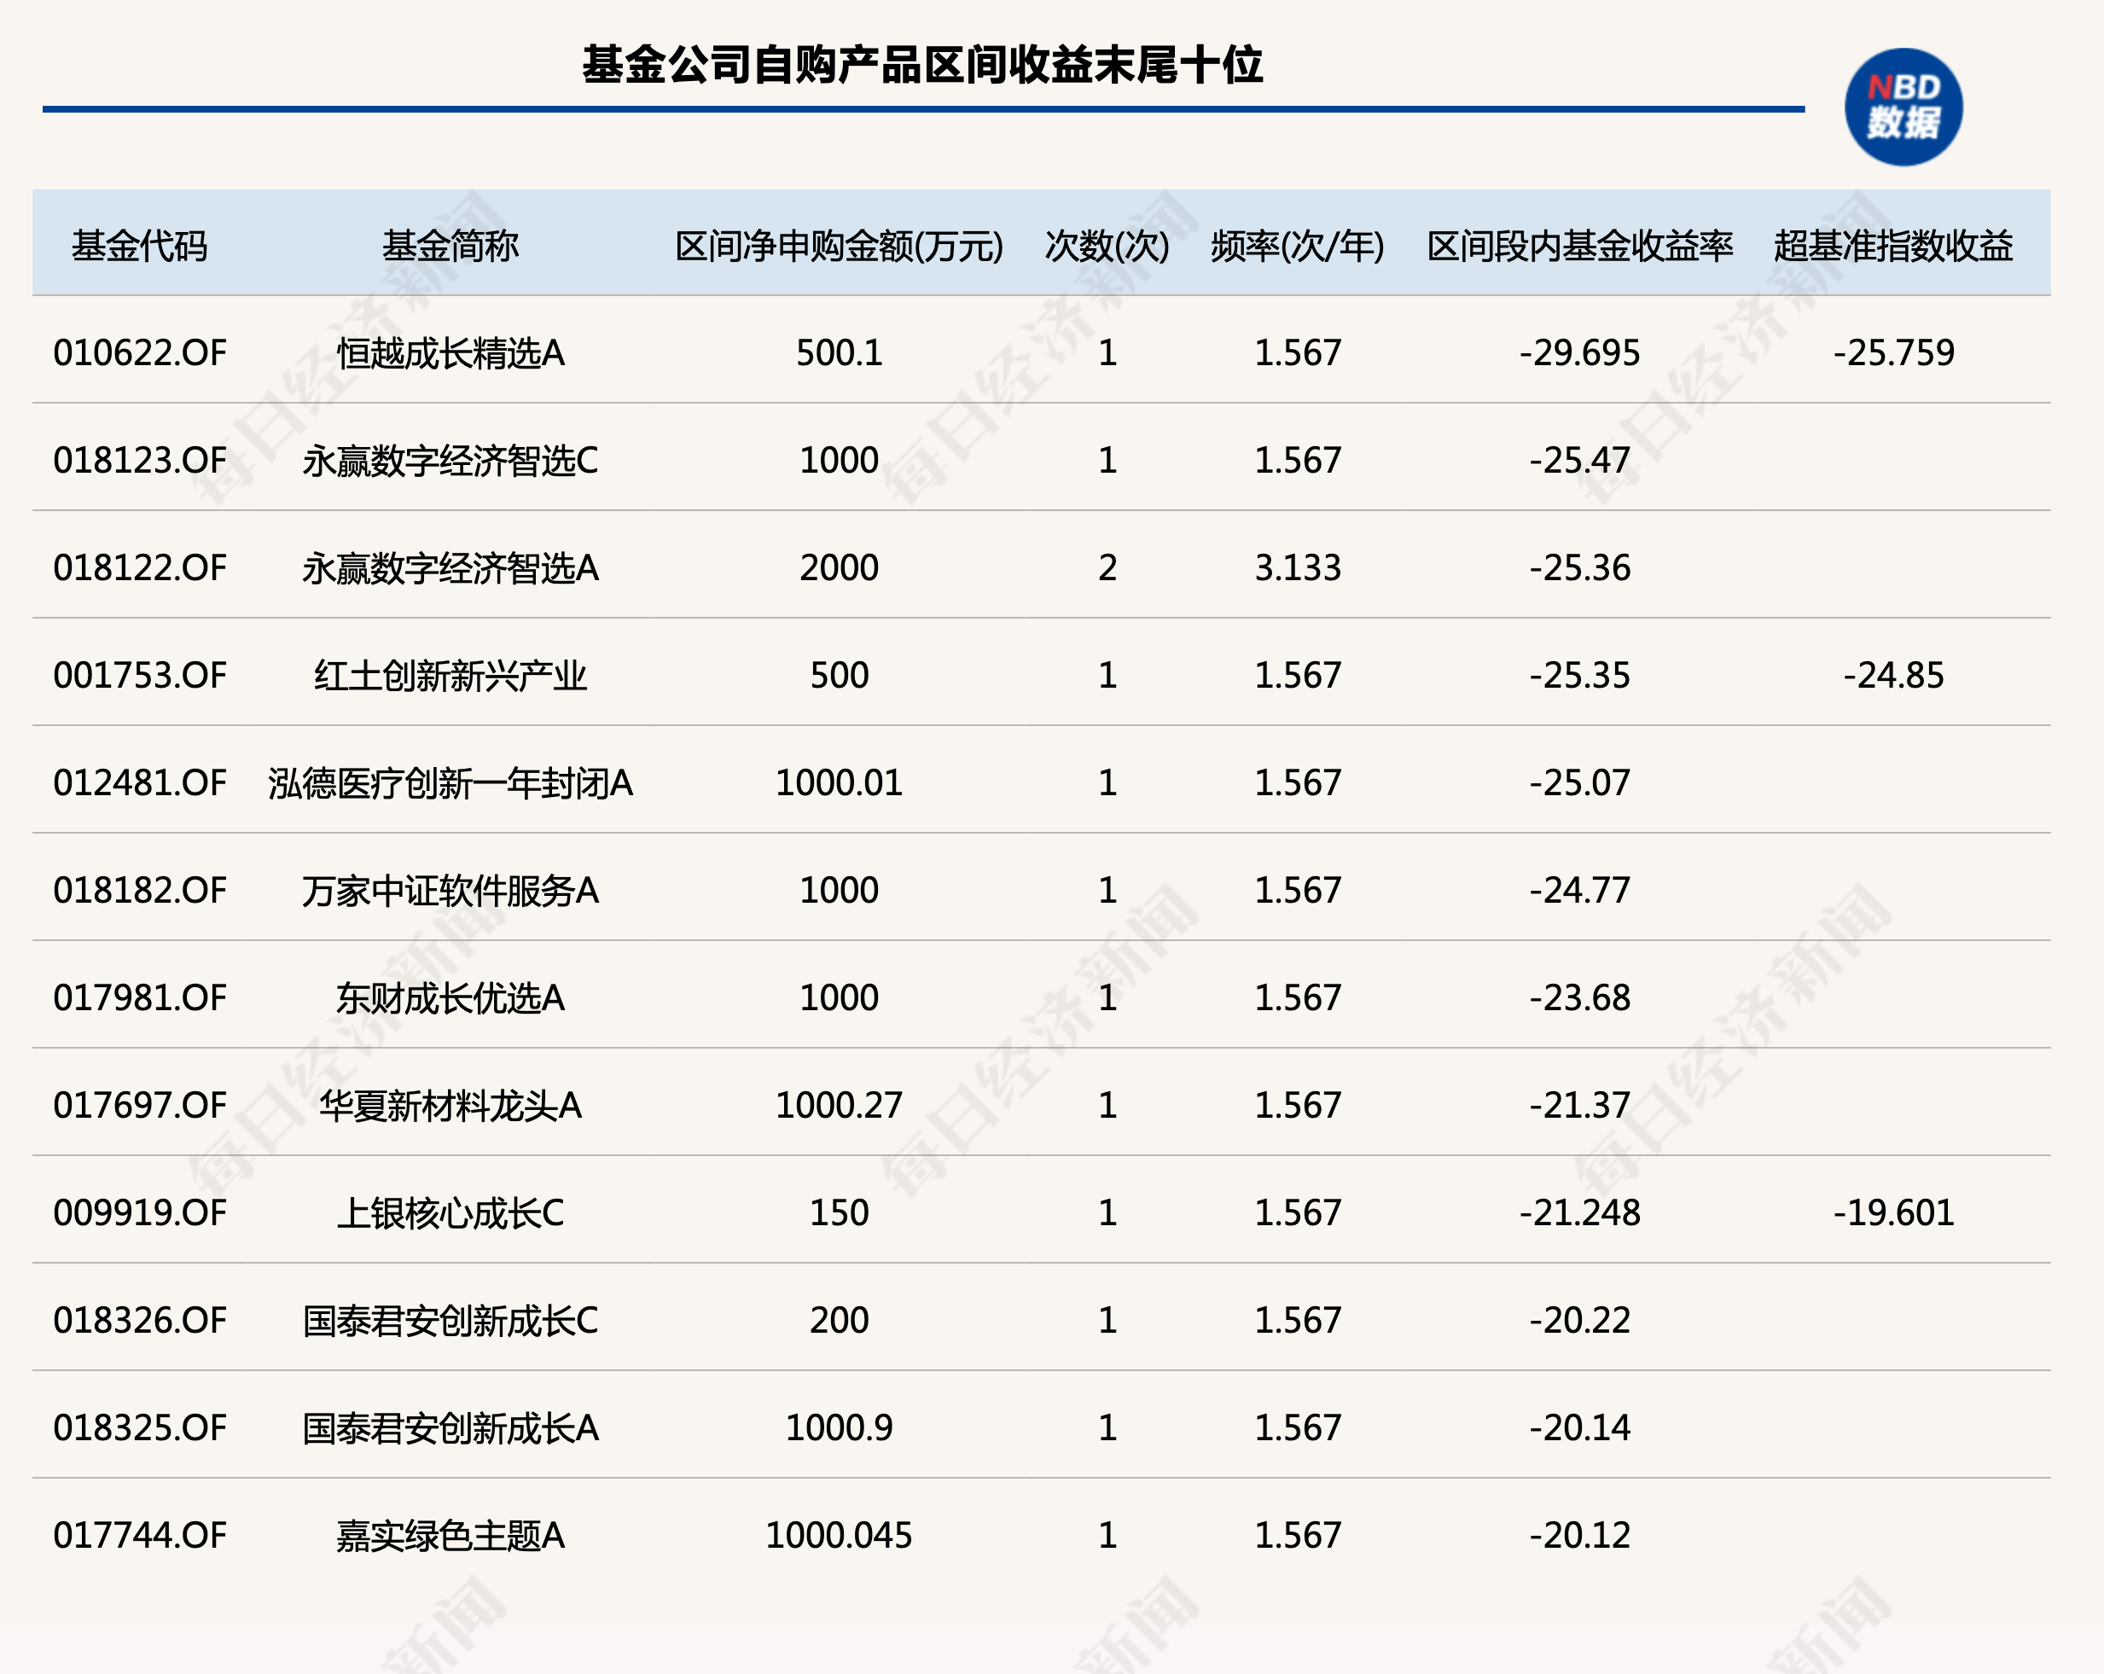
Task: Click the title 基金公司自购产品区间收益末尾十位
Action: pos(922,66)
